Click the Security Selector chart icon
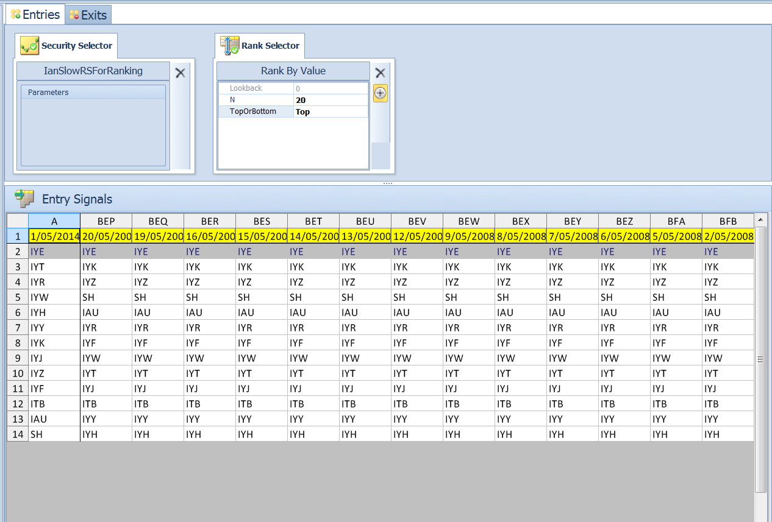772x522 pixels. click(x=29, y=46)
